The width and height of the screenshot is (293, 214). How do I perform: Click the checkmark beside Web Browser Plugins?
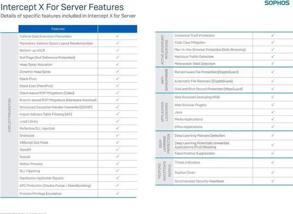(x=272, y=105)
